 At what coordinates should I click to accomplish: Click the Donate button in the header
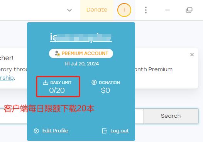click(97, 10)
